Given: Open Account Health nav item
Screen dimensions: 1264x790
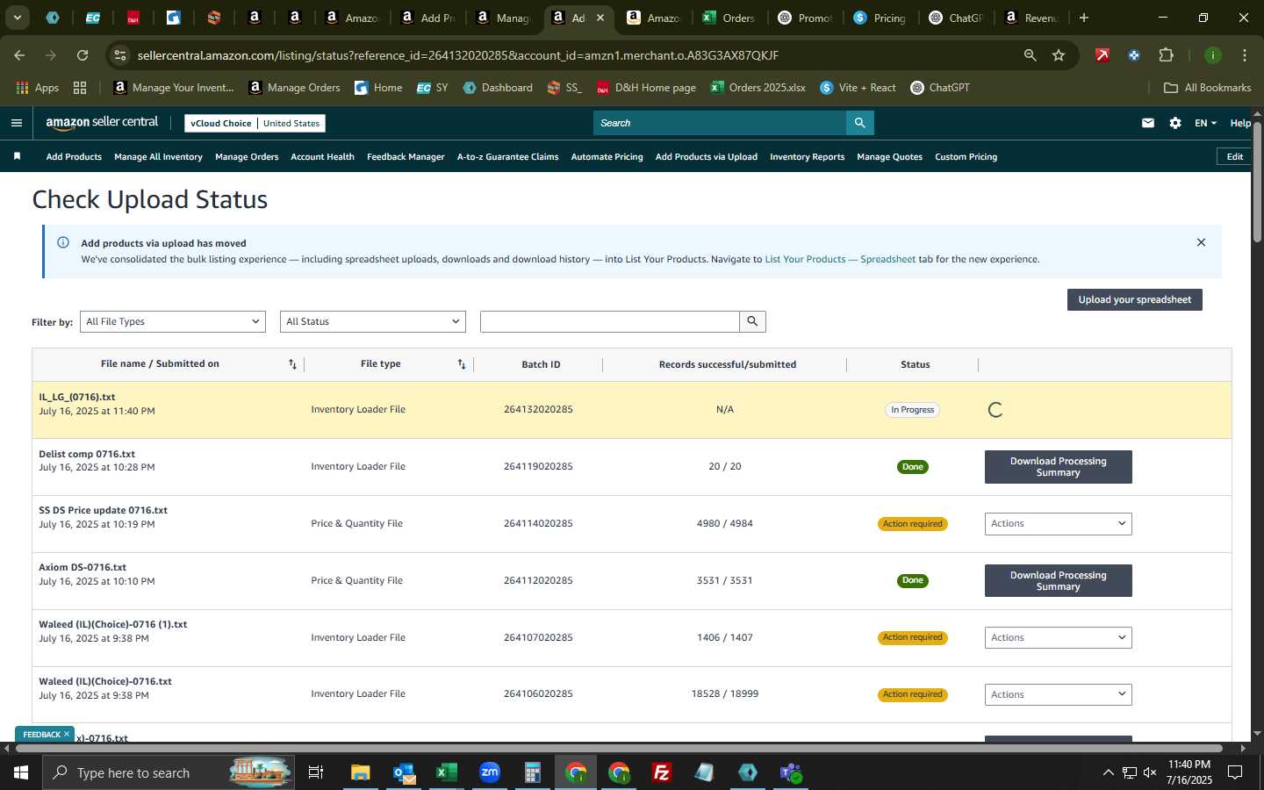Looking at the screenshot, I should click(x=322, y=156).
